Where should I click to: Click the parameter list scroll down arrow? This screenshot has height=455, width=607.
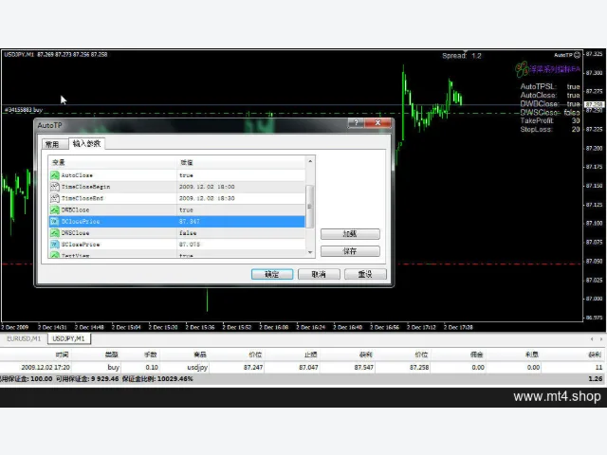pos(310,253)
